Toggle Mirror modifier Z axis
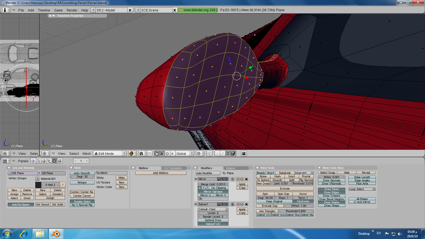This screenshot has height=239, width=425. (x=207, y=188)
